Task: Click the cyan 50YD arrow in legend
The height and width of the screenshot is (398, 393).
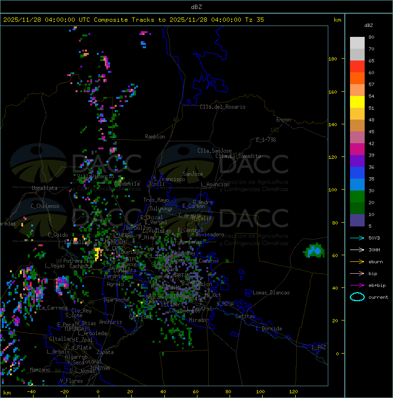Action: point(357,238)
